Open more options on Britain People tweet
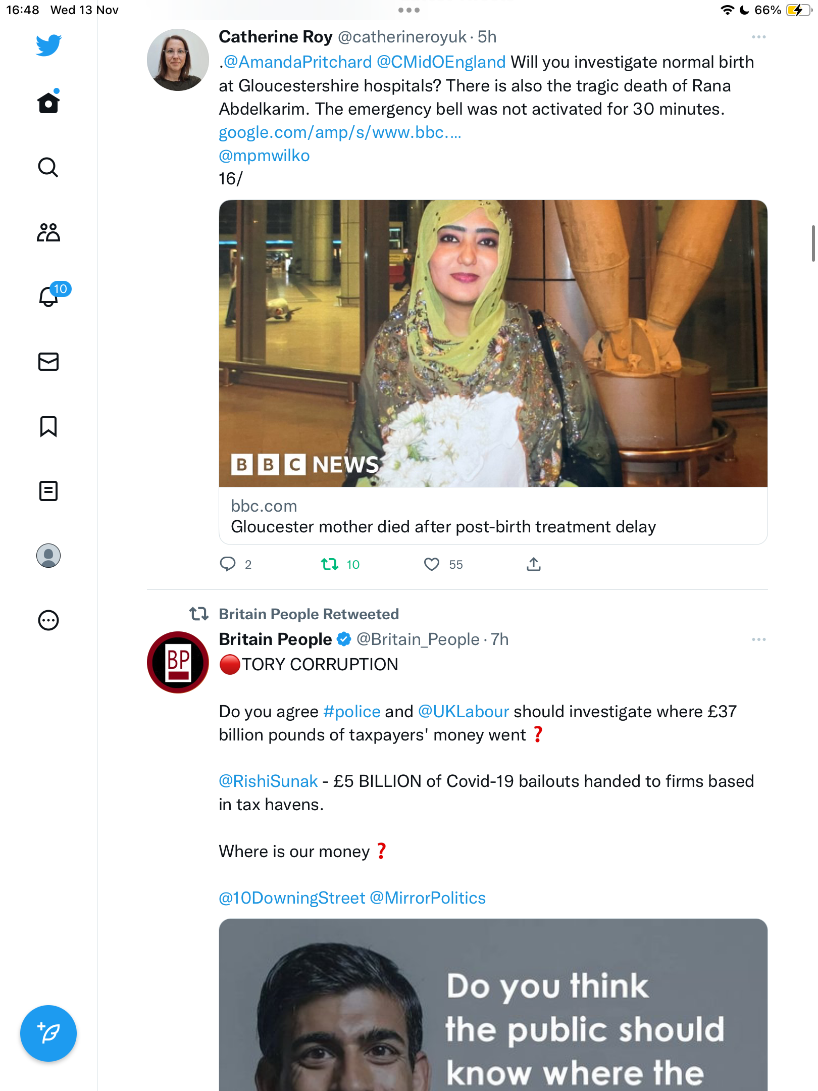The height and width of the screenshot is (1091, 818). pyautogui.click(x=758, y=639)
